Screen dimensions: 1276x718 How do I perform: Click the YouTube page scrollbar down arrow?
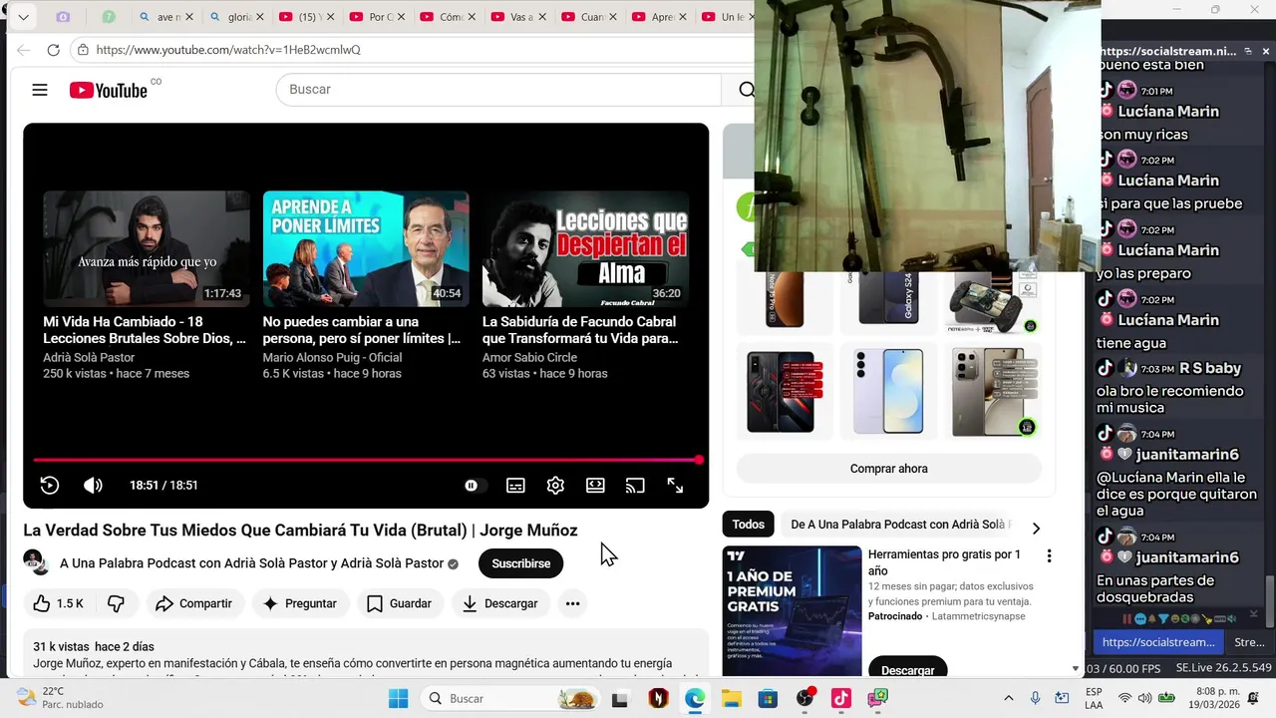point(1076,669)
